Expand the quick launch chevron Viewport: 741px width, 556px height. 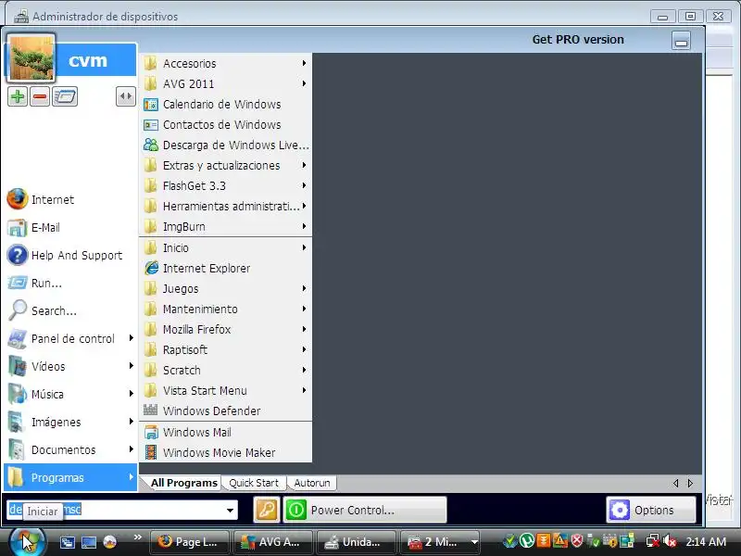click(137, 537)
